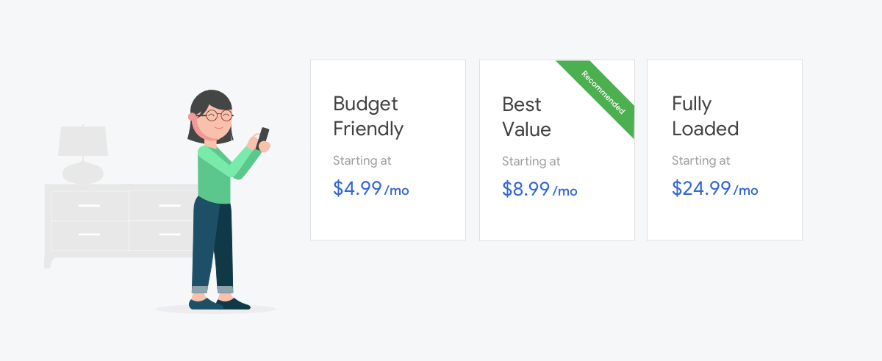Click the phone held by the woman

click(x=262, y=137)
